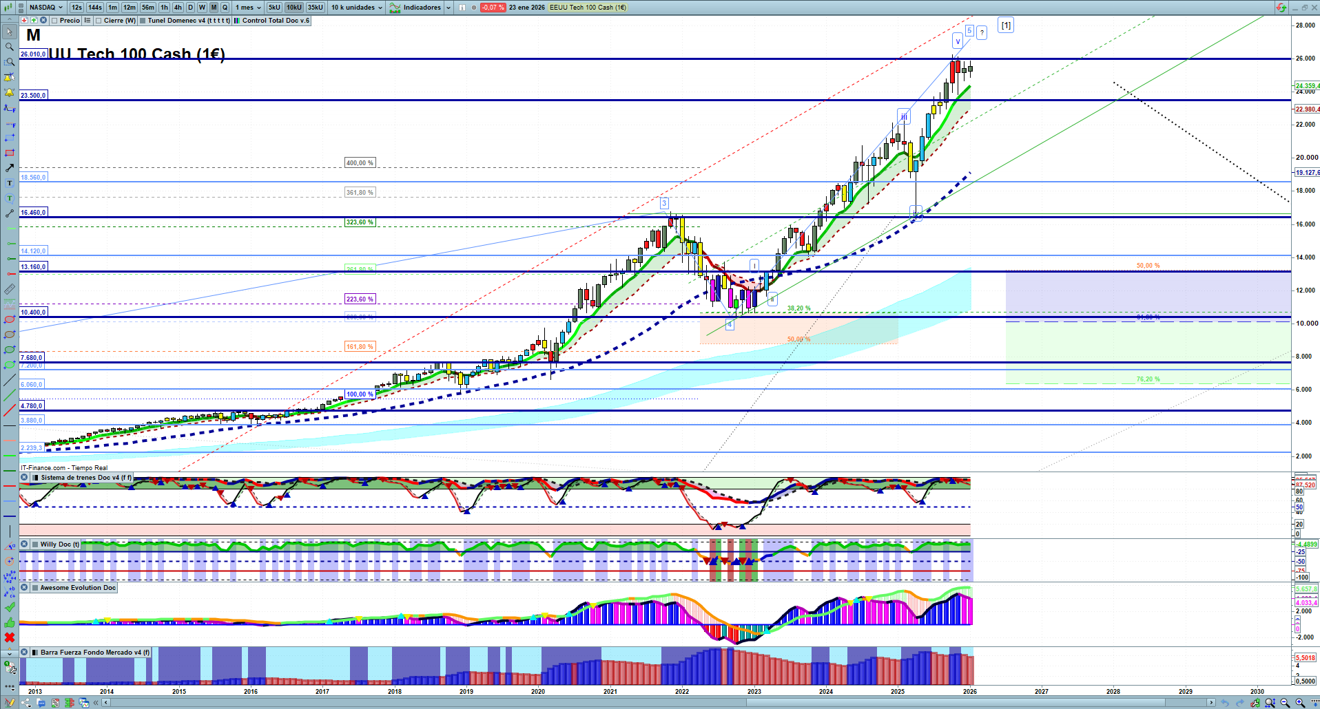Open Tunel Domenec v4 indicator label

pos(189,21)
